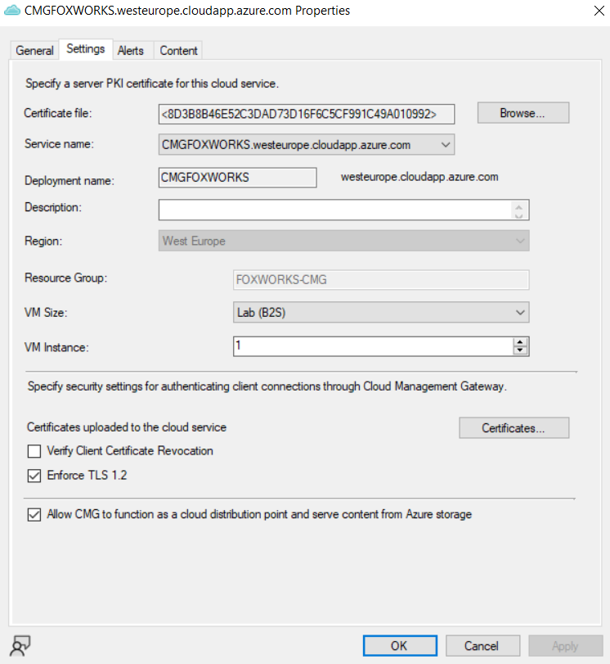
Task: Open the Region dropdown showing West Europe
Action: click(343, 241)
